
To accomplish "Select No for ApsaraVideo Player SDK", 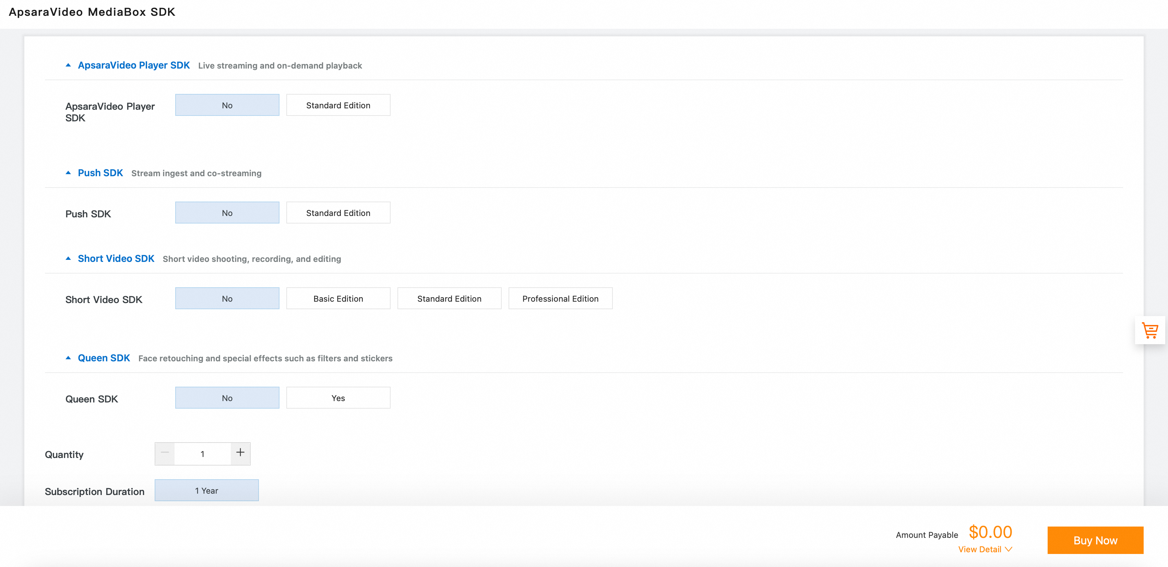I will [227, 105].
